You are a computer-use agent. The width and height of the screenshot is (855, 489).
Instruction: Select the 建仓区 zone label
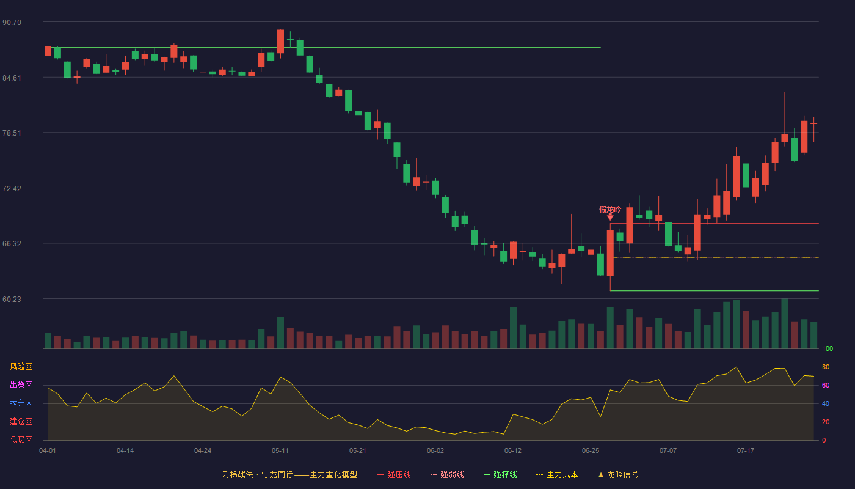21,422
